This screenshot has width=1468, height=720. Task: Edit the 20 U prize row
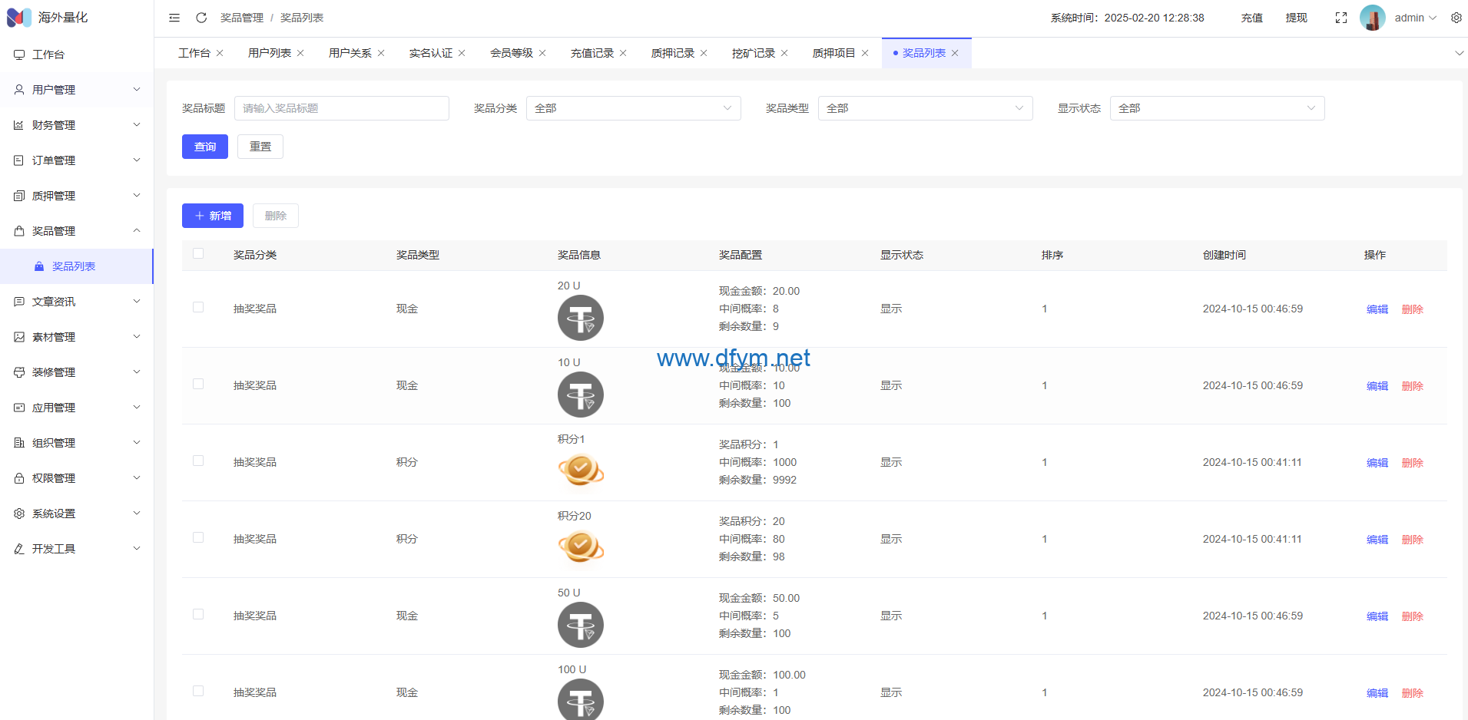tap(1377, 309)
